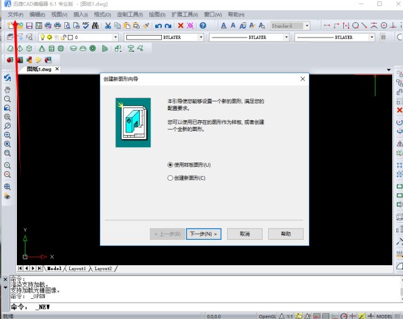Click the red X Delete icon
The image size is (403, 319).
tap(181, 26)
